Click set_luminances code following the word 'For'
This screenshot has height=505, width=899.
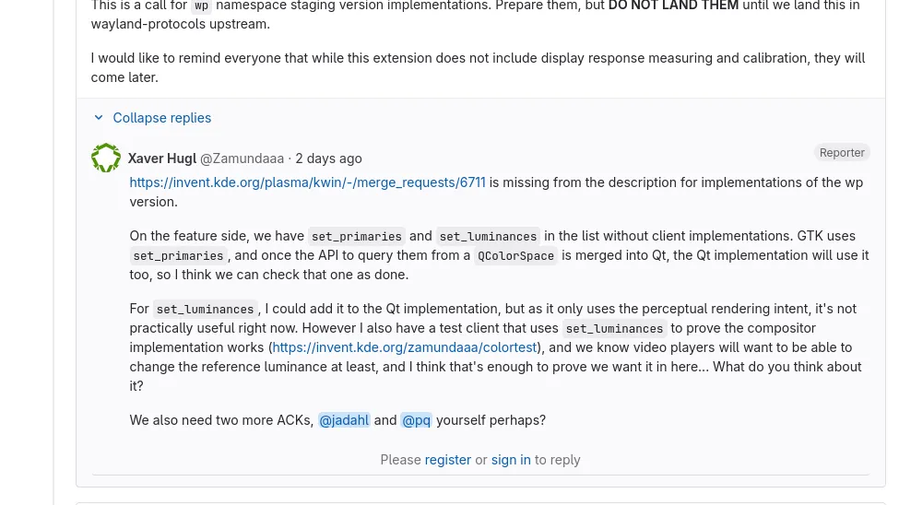[206, 309]
